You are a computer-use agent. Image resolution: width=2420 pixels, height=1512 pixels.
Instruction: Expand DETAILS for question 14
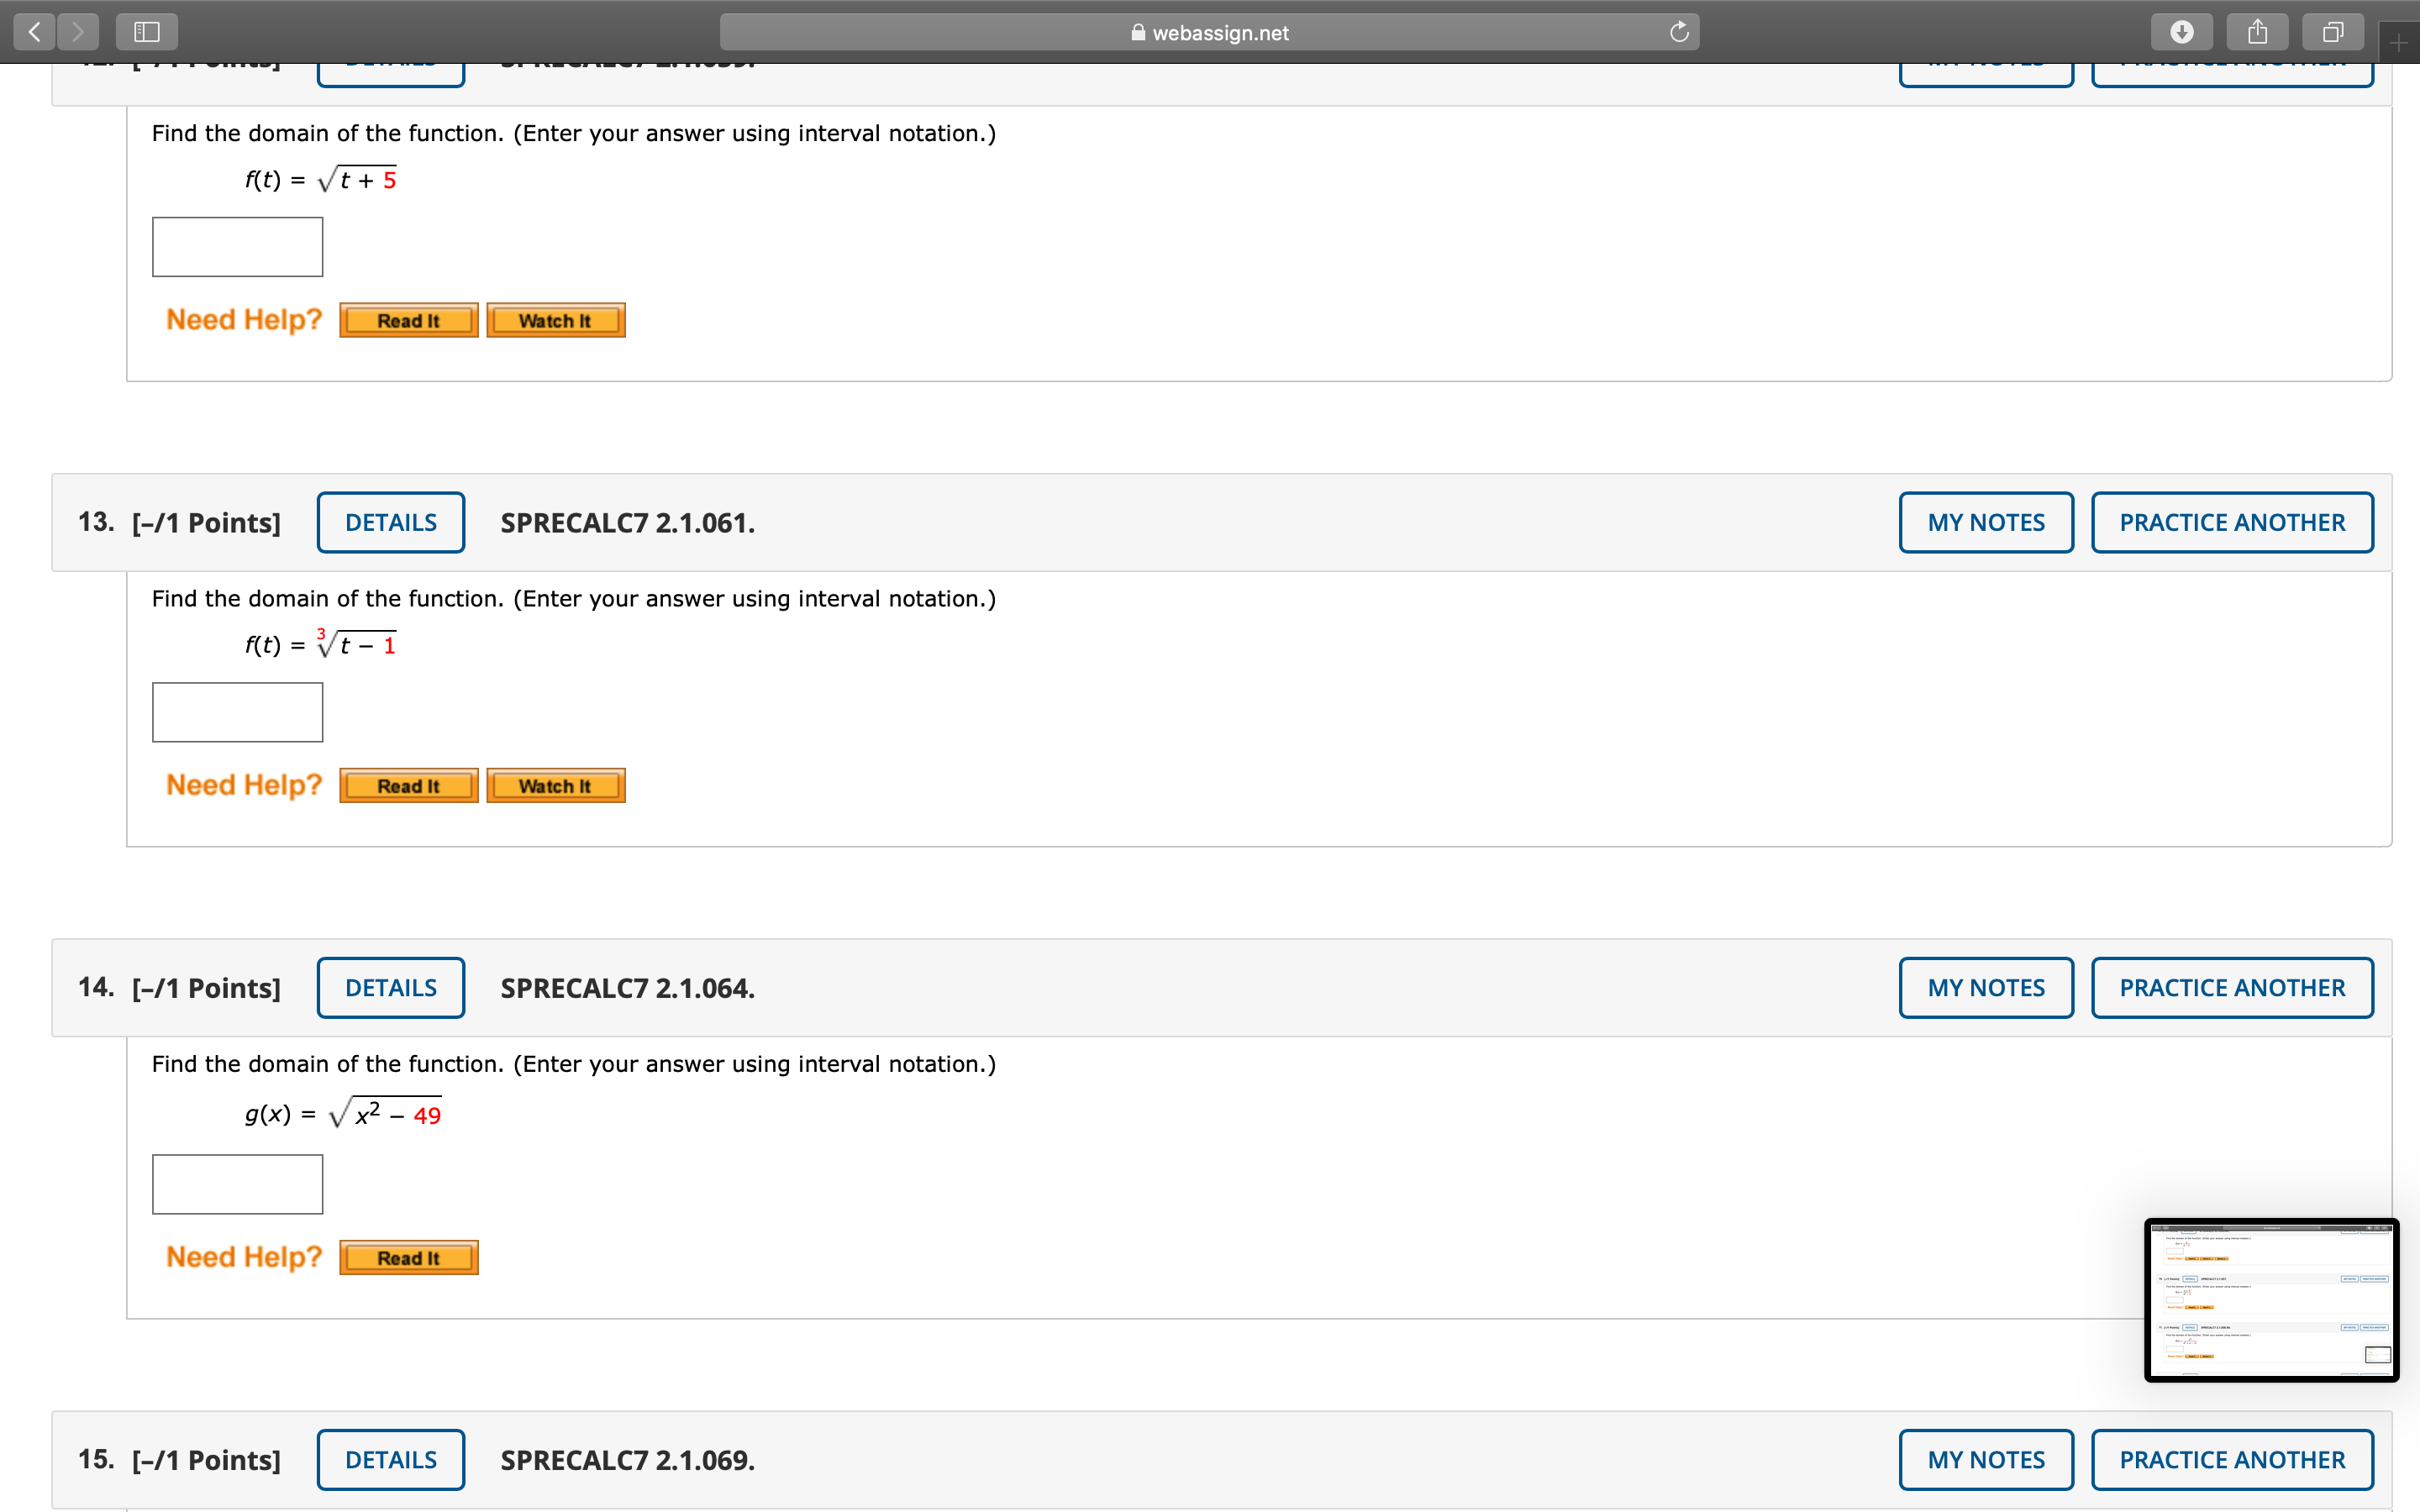[x=390, y=988]
